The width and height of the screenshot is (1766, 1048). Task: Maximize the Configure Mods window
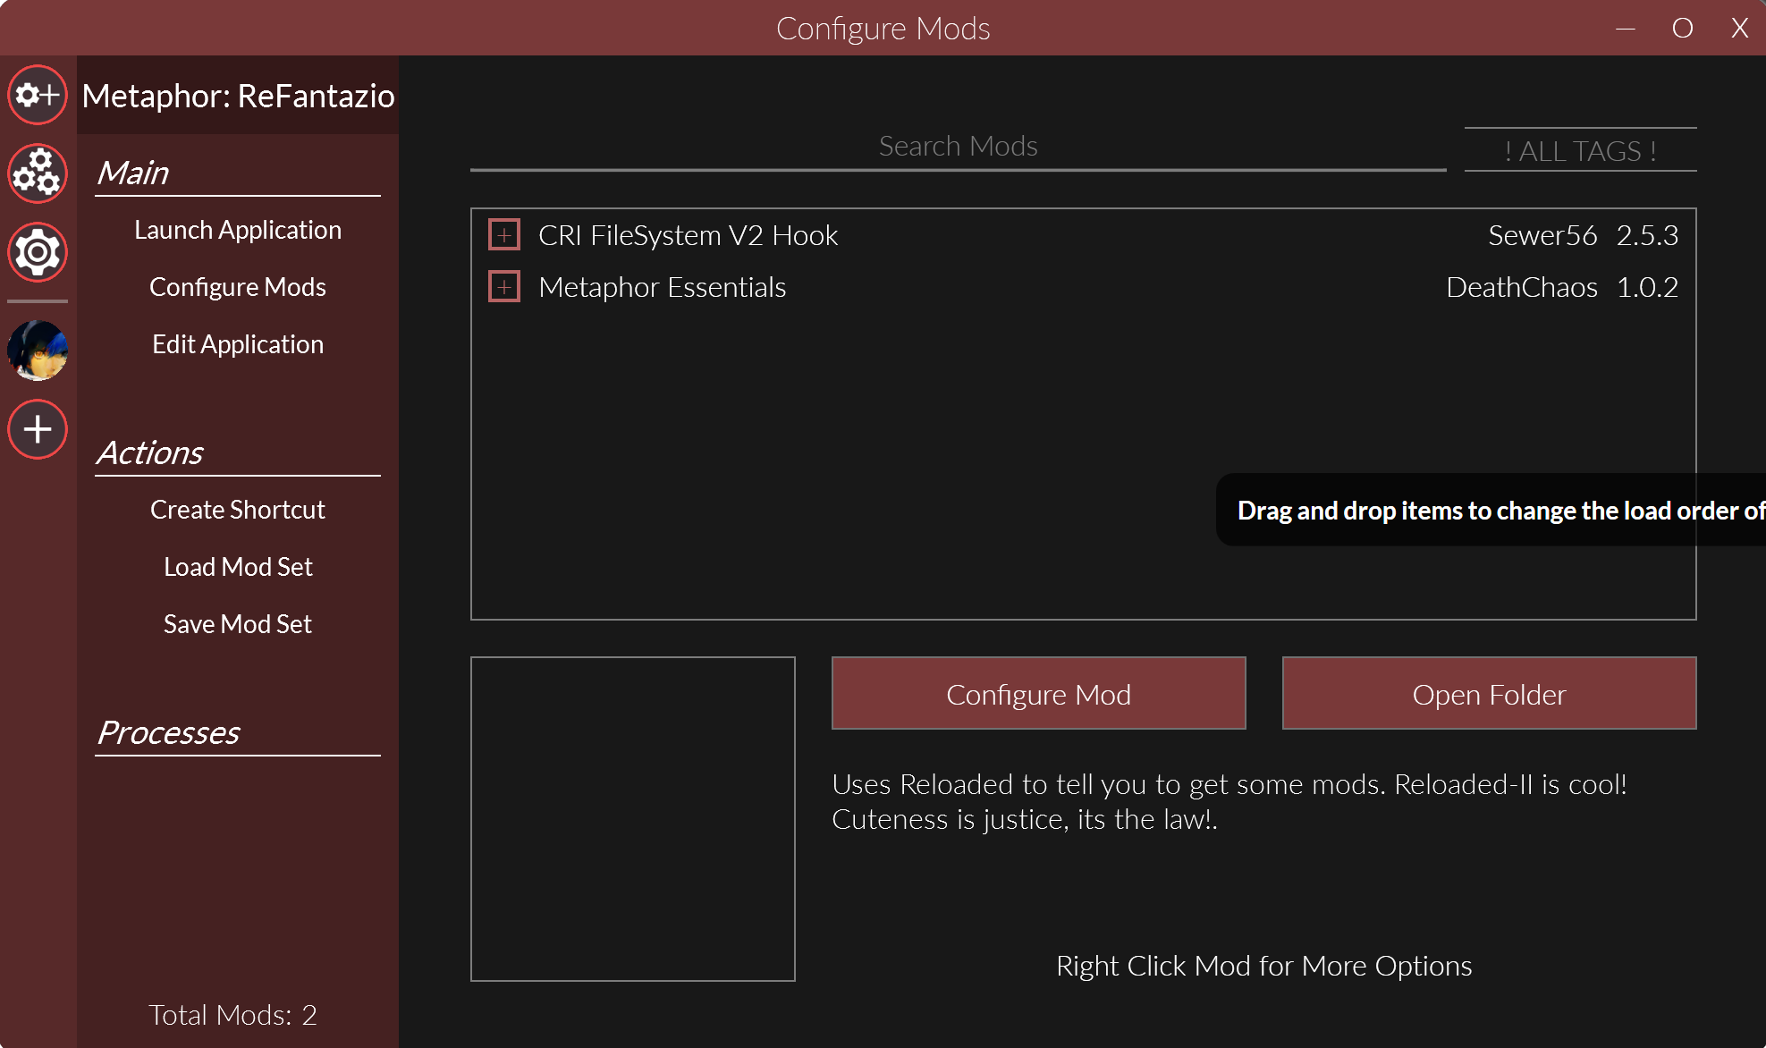click(x=1682, y=29)
